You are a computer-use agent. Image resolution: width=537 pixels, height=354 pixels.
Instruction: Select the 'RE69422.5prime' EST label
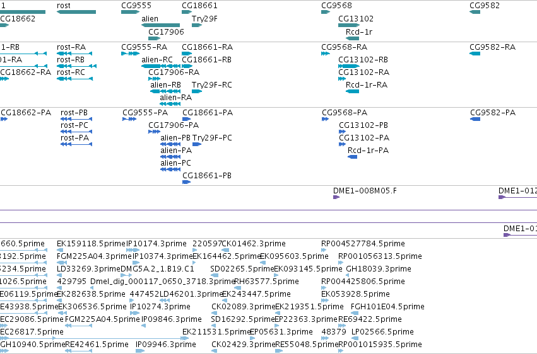click(x=370, y=320)
